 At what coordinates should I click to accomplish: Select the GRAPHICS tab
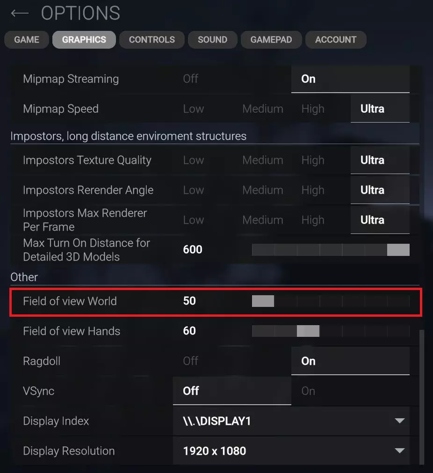84,40
